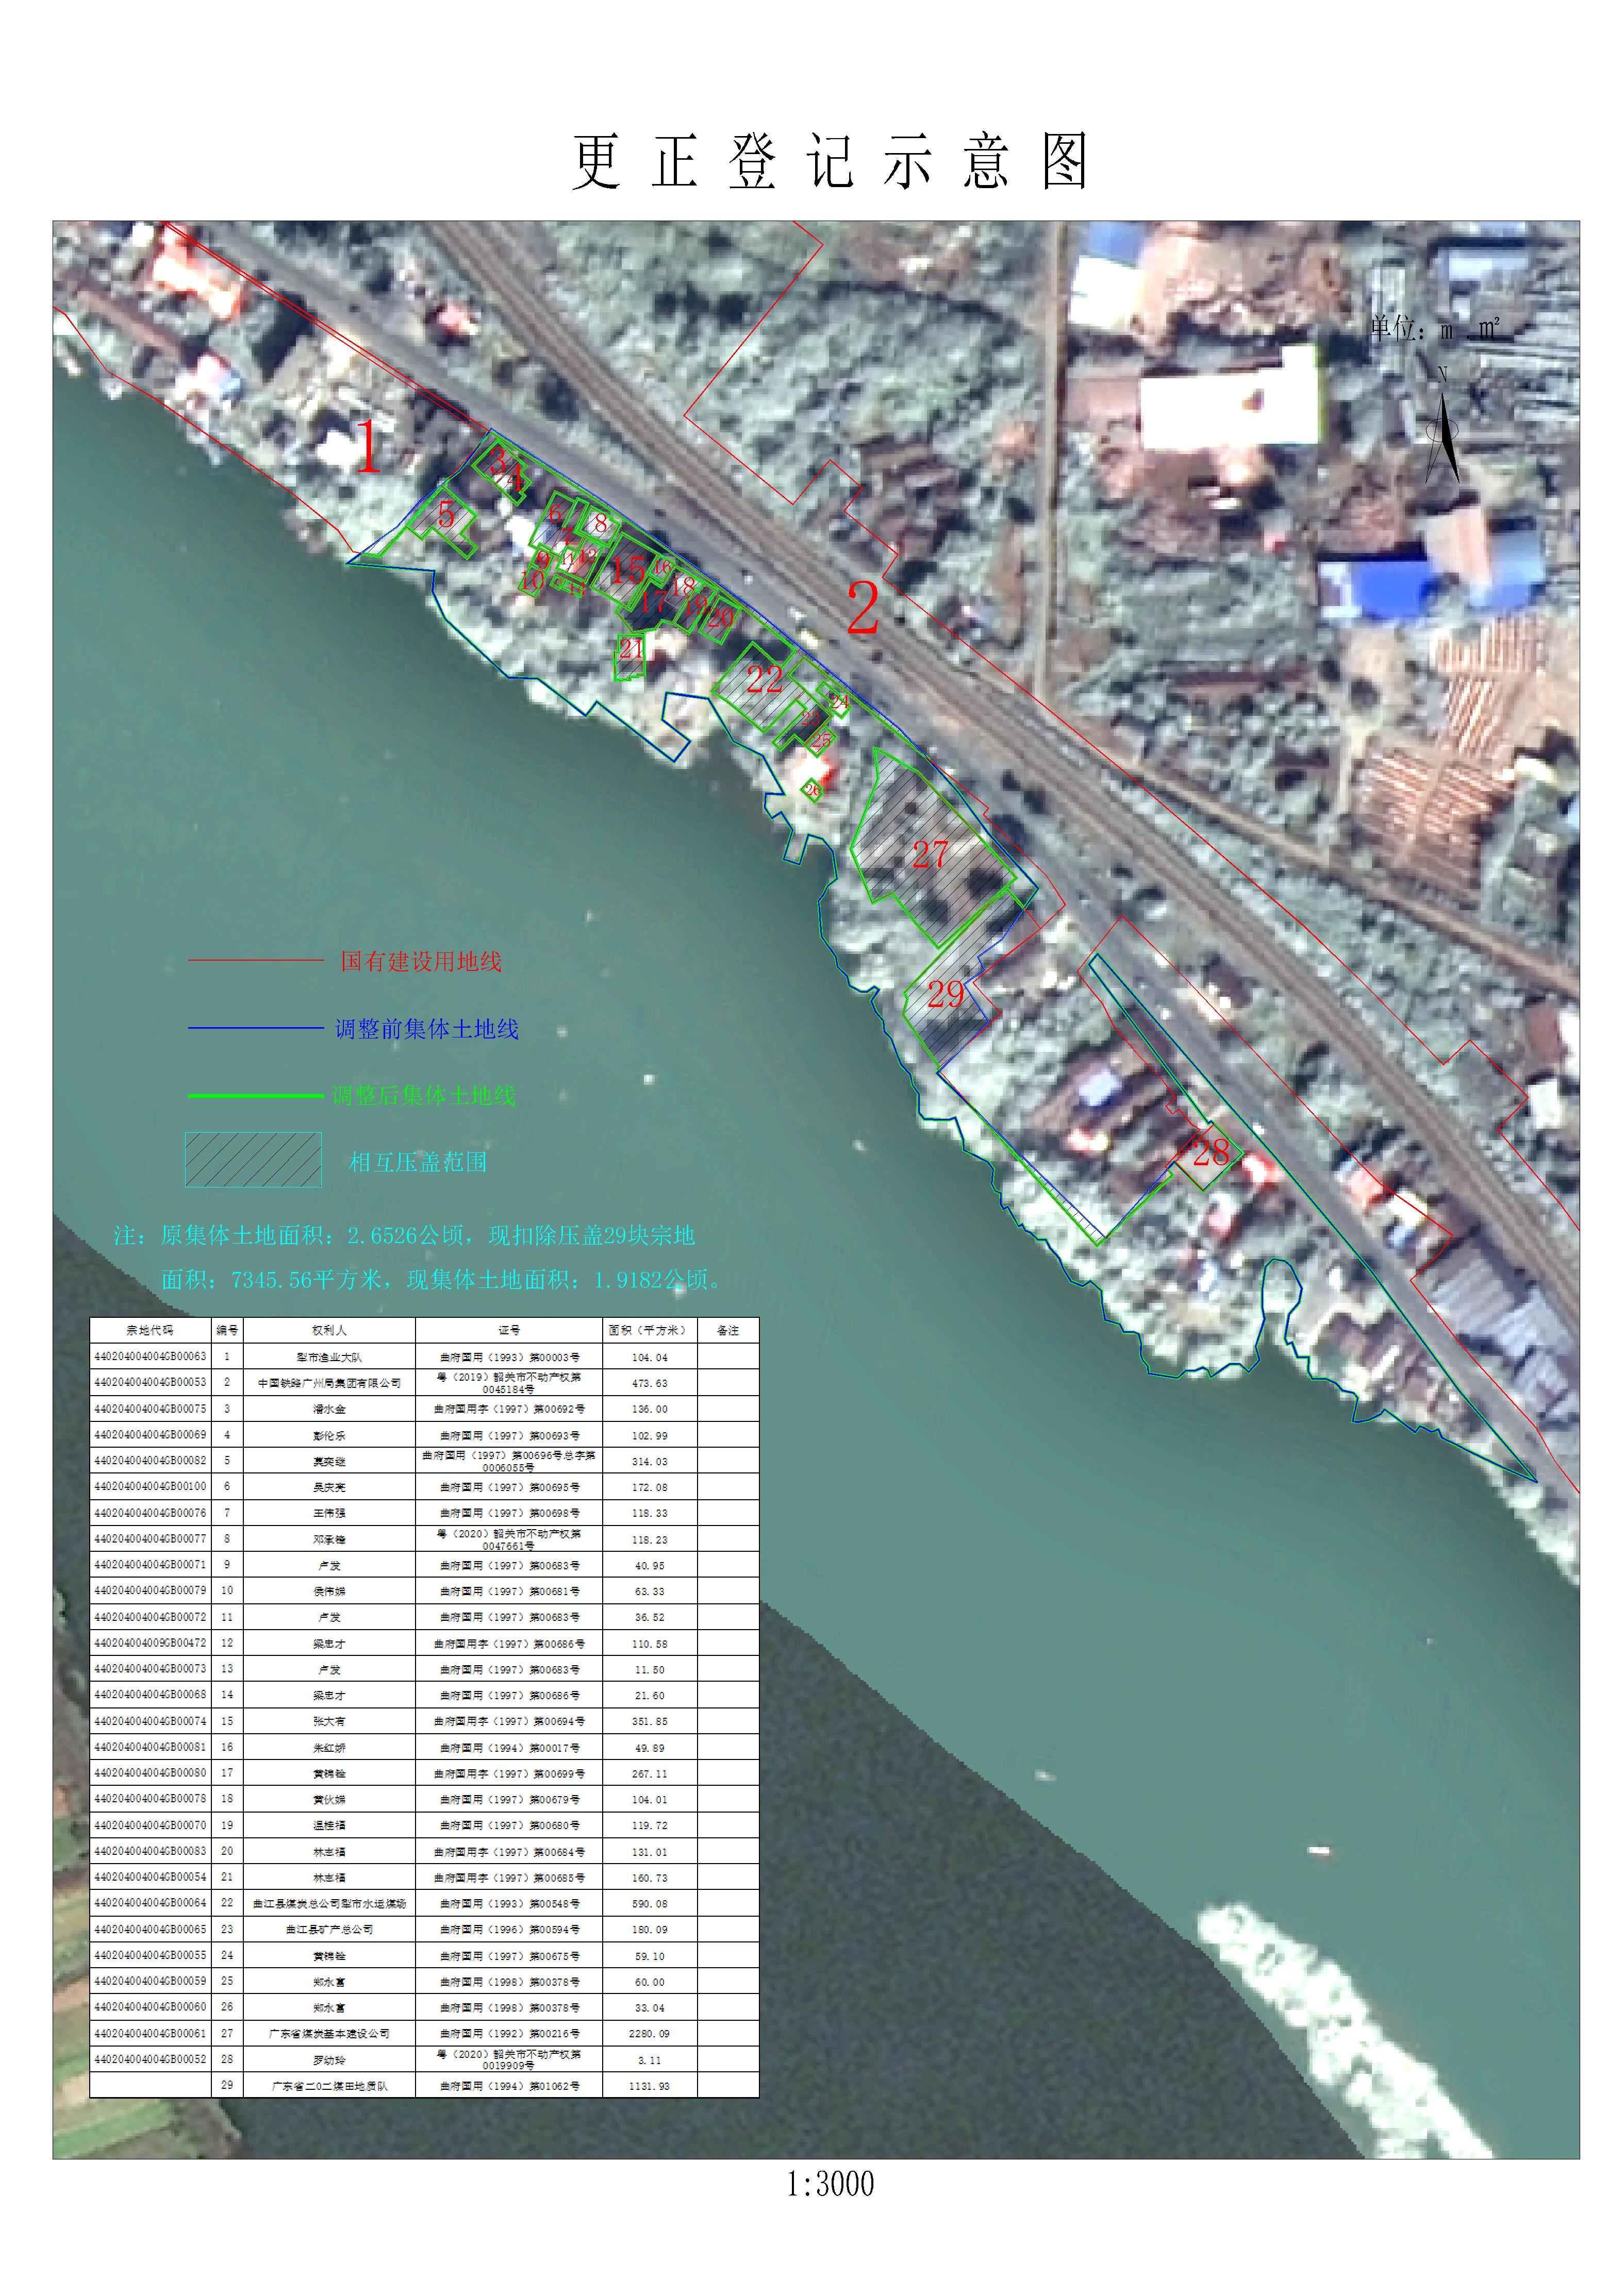The width and height of the screenshot is (1624, 2296).
Task: Click parcel label 21 on the map
Action: click(x=631, y=648)
